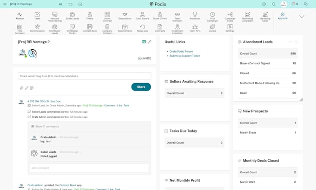Open the Seller Leads app
Screen dimensions: 316x190
pyautogui.click(x=72, y=16)
